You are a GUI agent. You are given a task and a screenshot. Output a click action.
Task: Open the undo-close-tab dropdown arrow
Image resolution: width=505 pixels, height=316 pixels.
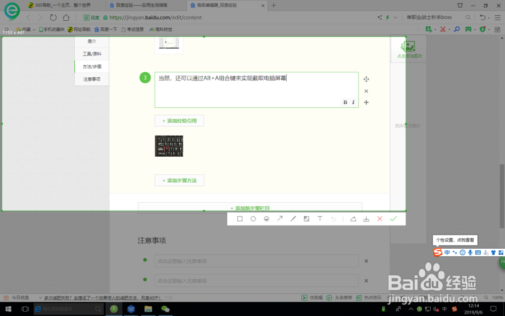click(x=489, y=18)
